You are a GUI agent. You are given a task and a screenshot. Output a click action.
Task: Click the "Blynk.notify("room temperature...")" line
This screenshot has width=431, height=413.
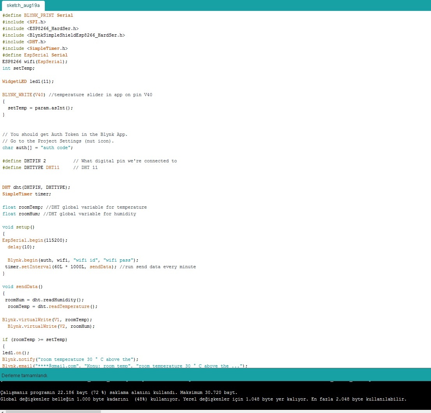coord(71,359)
